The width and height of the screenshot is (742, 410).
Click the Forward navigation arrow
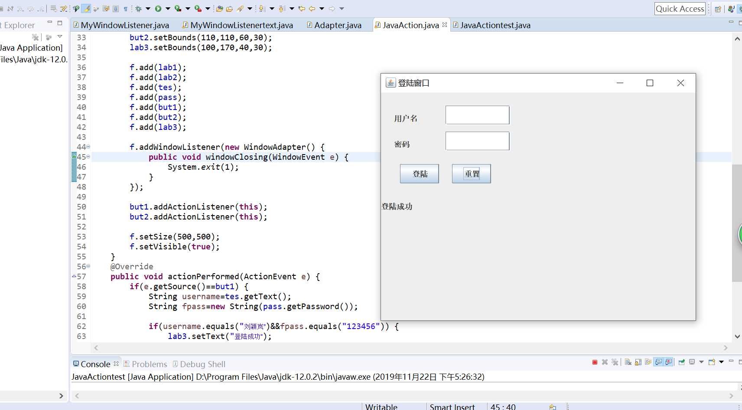pos(332,9)
